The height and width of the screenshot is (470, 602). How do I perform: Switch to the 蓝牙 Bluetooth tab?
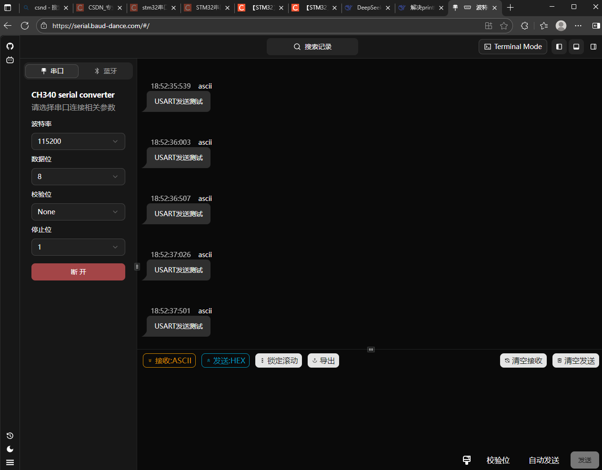point(105,71)
